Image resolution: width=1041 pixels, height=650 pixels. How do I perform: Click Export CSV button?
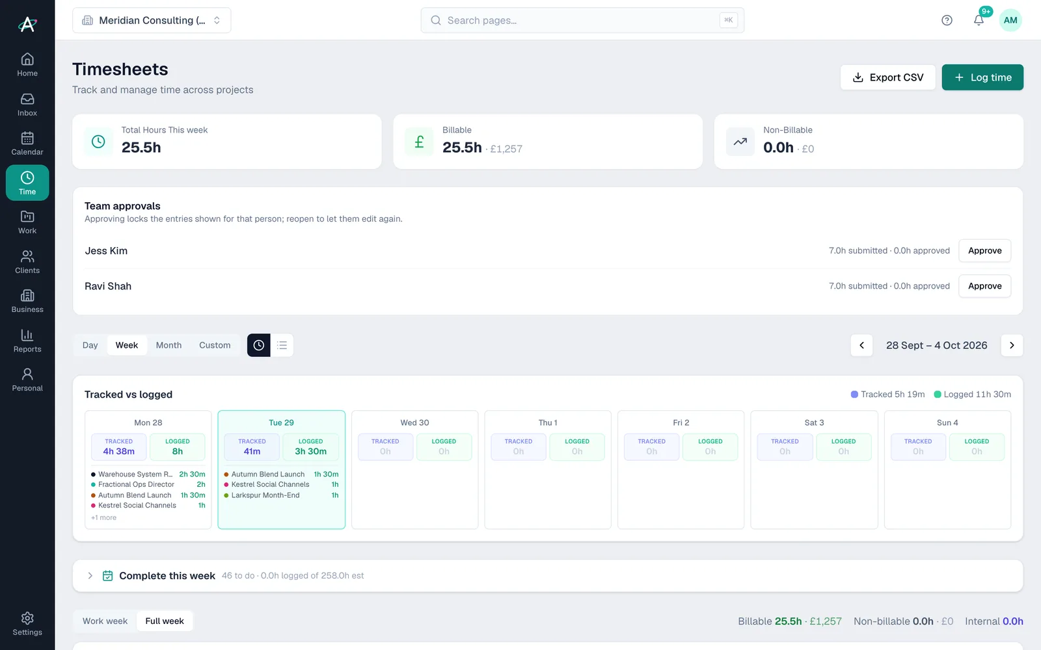click(x=887, y=77)
